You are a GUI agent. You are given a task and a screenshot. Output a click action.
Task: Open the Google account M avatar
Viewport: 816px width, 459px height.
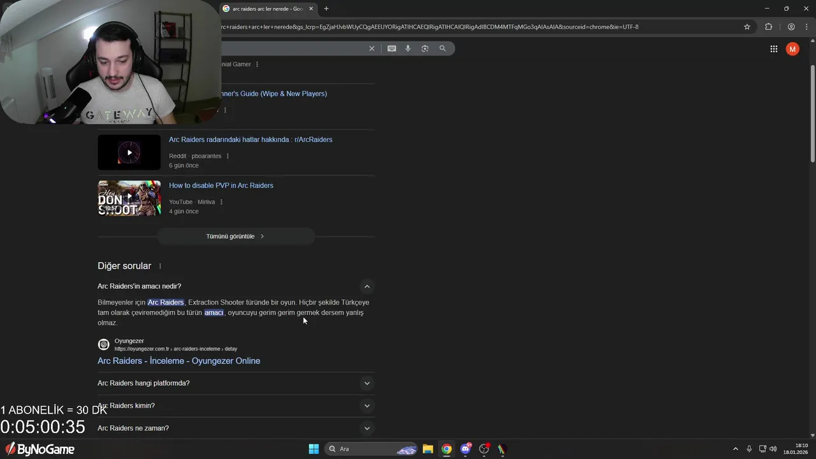click(792, 49)
